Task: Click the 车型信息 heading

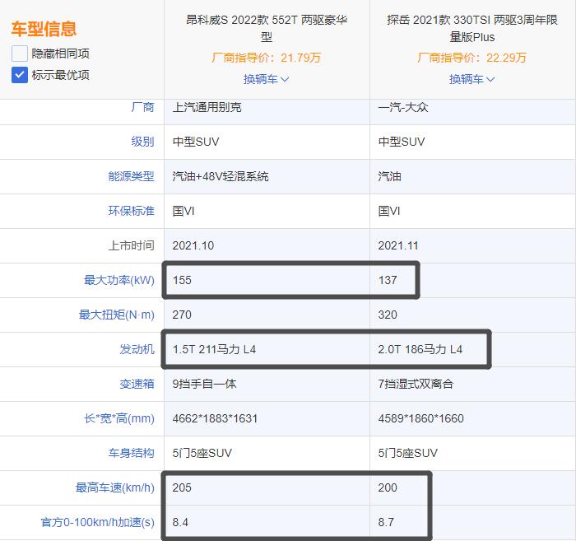Action: pyautogui.click(x=44, y=29)
